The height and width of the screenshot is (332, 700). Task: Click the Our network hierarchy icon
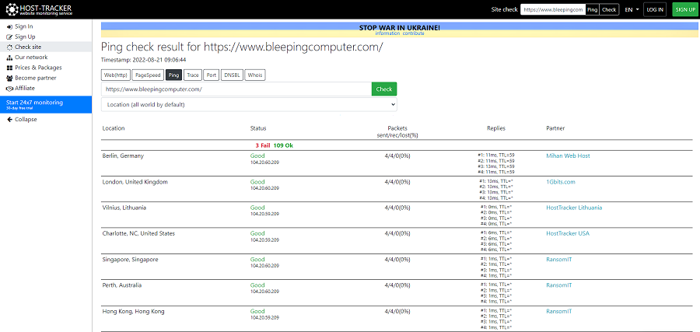10,58
